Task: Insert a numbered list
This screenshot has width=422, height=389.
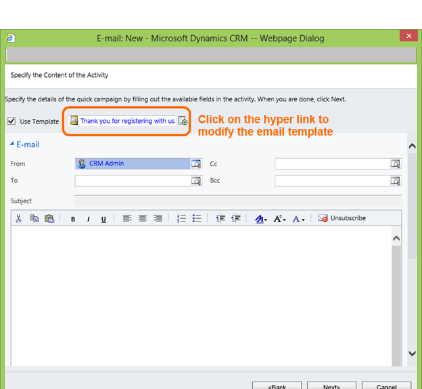Action: coord(181,219)
